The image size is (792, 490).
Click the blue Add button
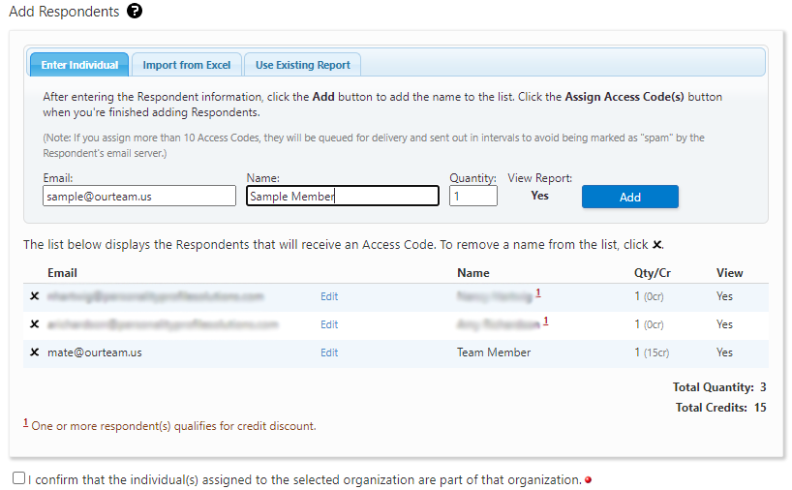[x=630, y=197]
